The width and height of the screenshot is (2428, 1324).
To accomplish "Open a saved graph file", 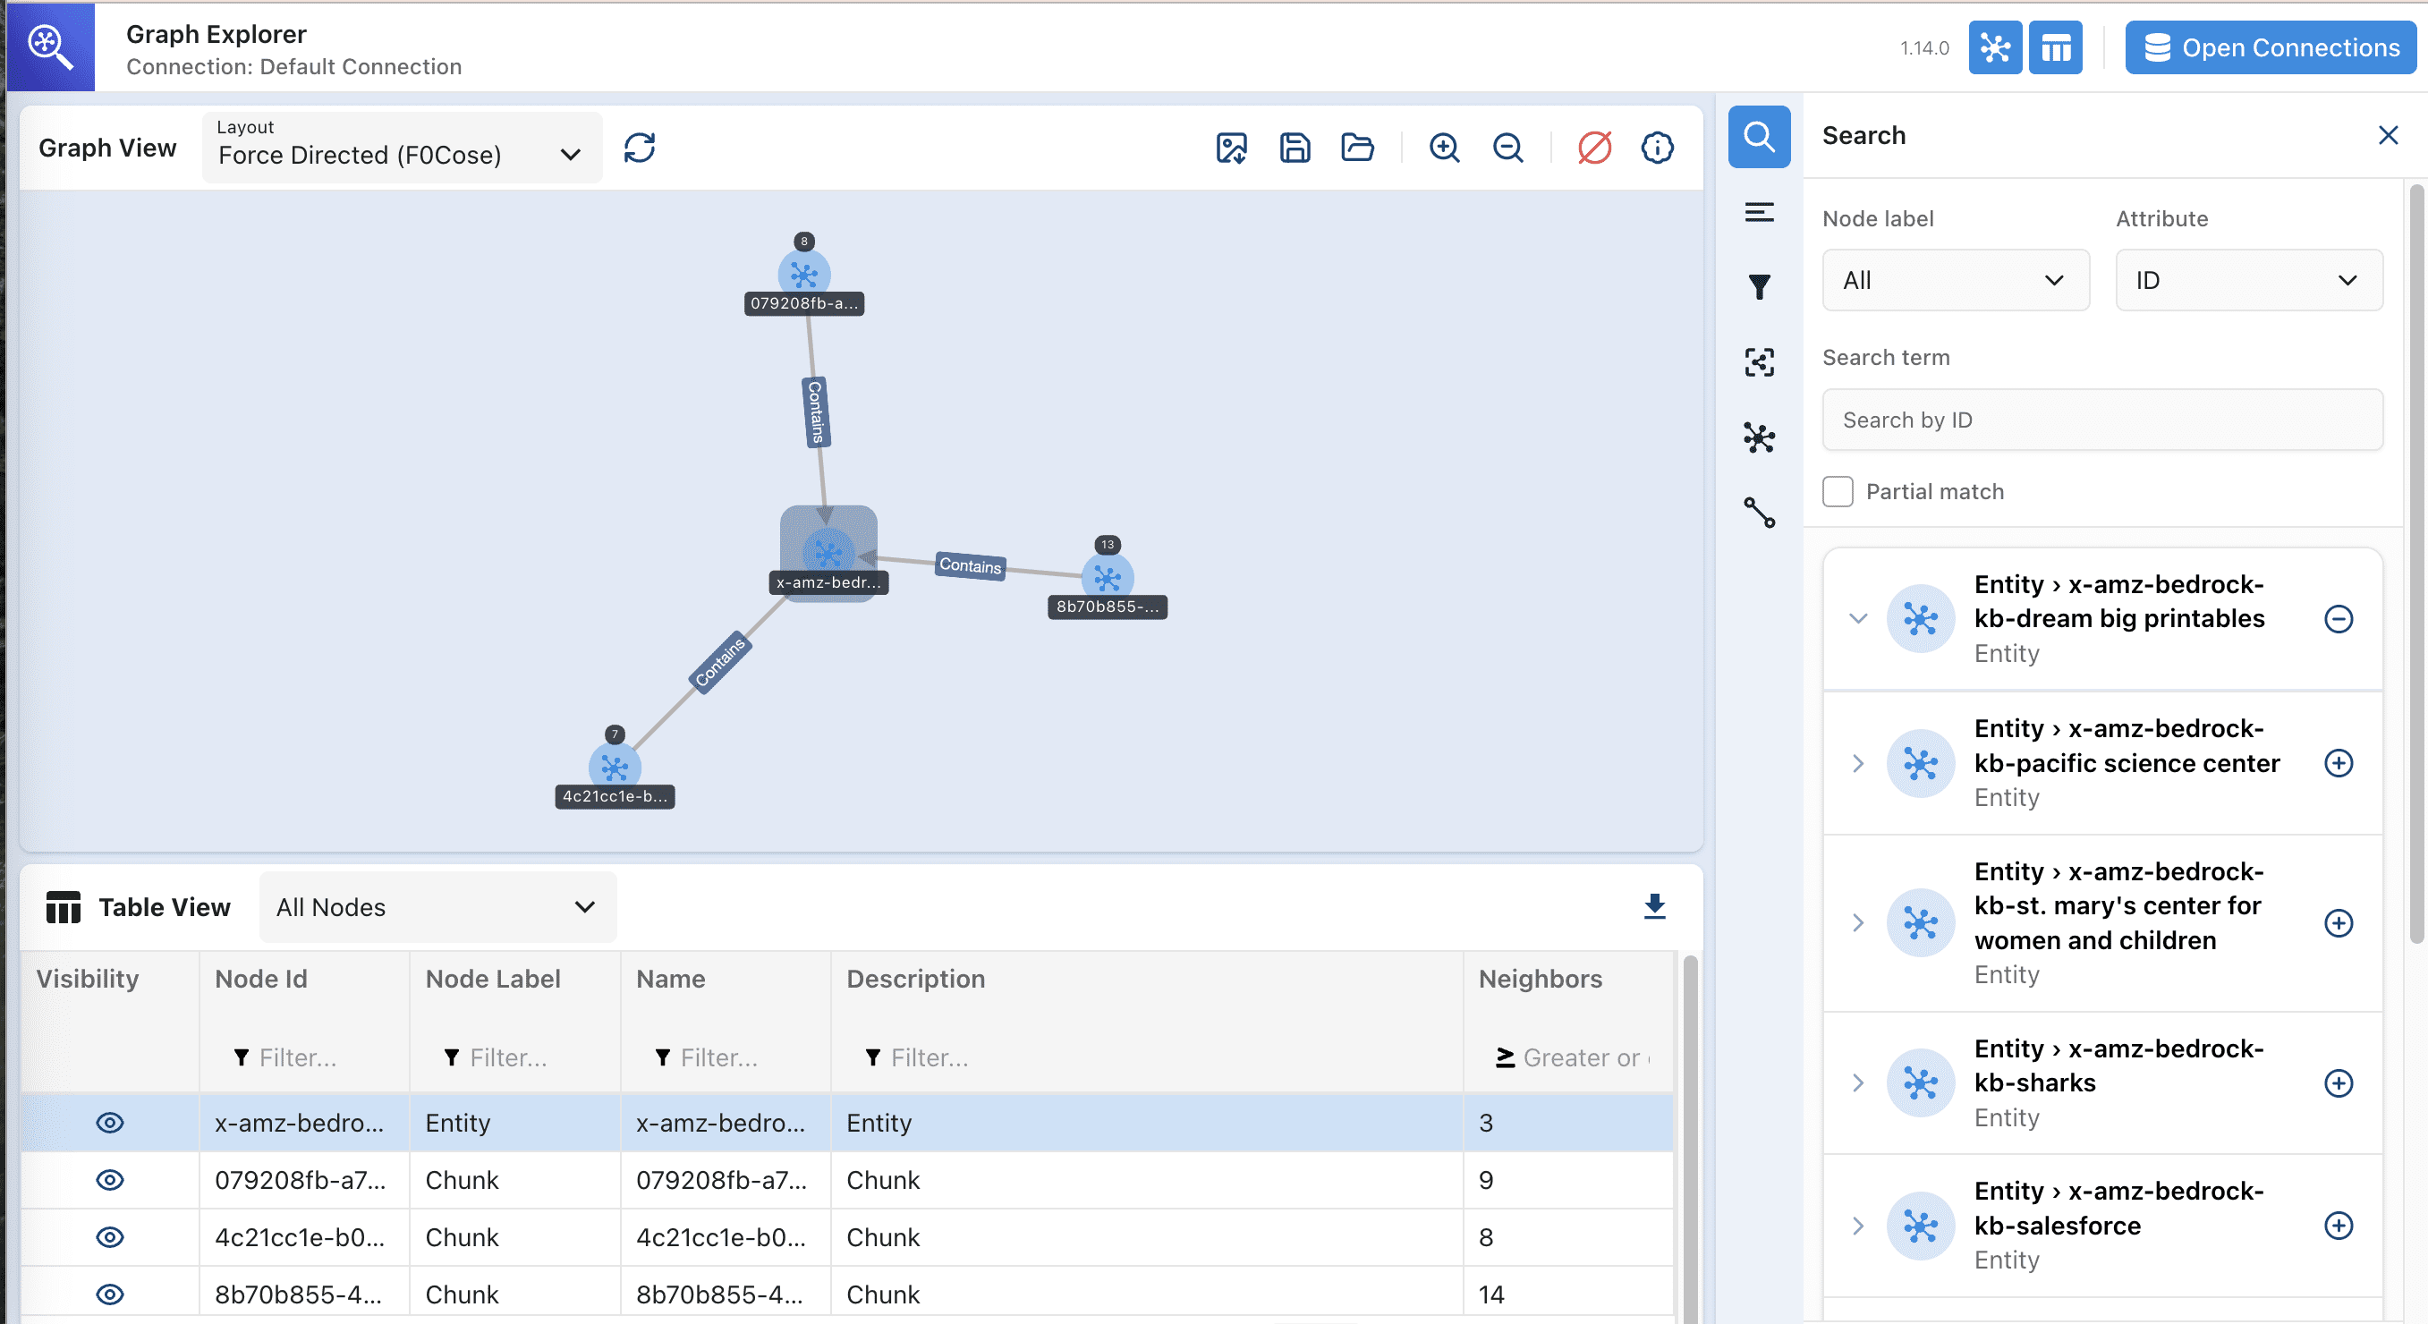I will coord(1356,147).
